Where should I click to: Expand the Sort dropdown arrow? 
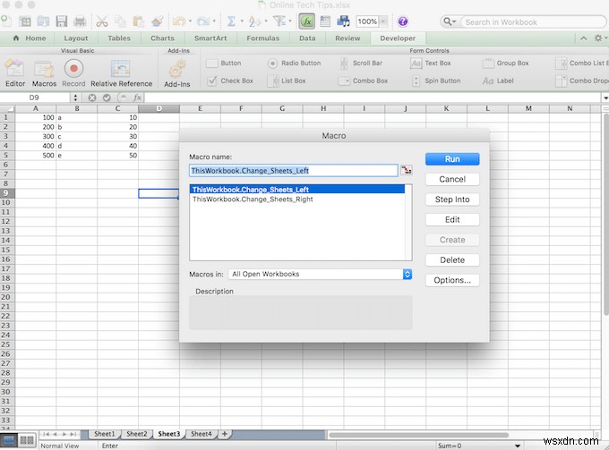266,21
